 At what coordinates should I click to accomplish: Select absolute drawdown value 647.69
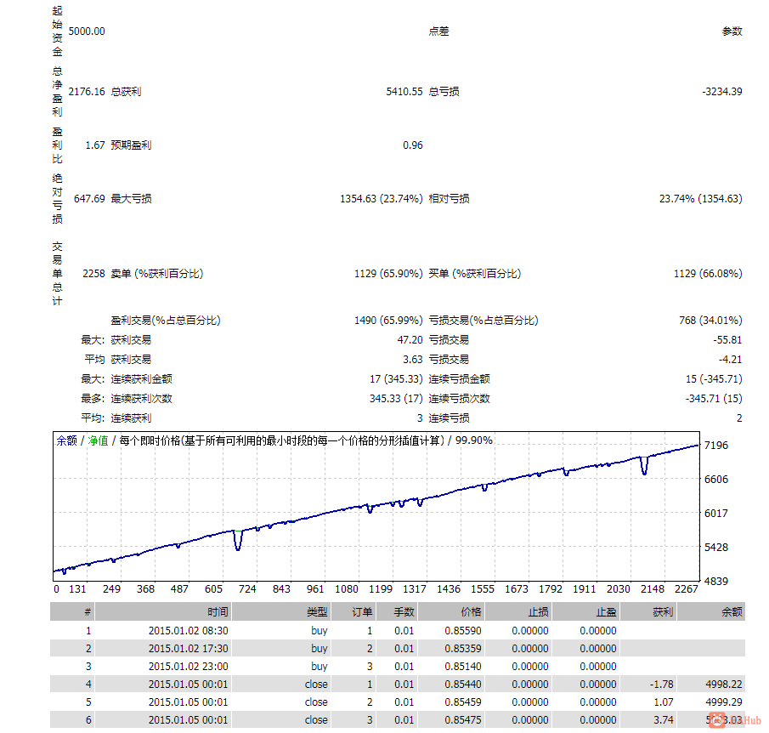(x=89, y=199)
